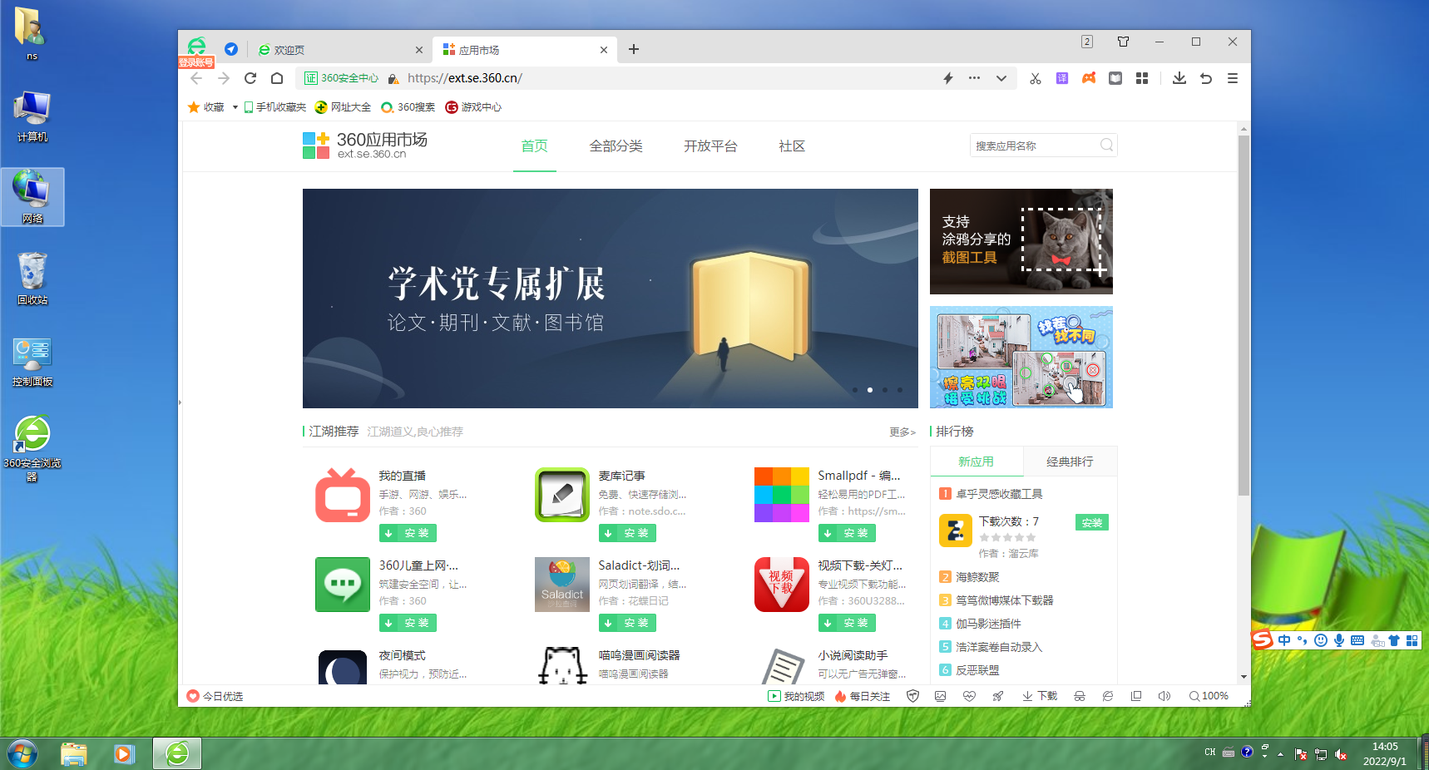Click 今日优选 in status bar
Screen dimensions: 1429x770
215,696
